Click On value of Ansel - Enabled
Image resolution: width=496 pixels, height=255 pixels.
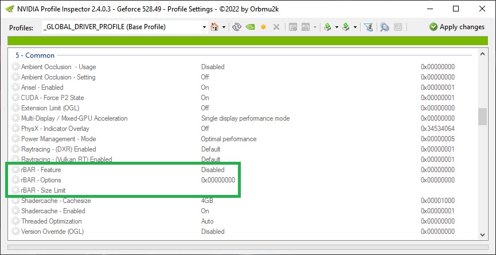(x=205, y=87)
